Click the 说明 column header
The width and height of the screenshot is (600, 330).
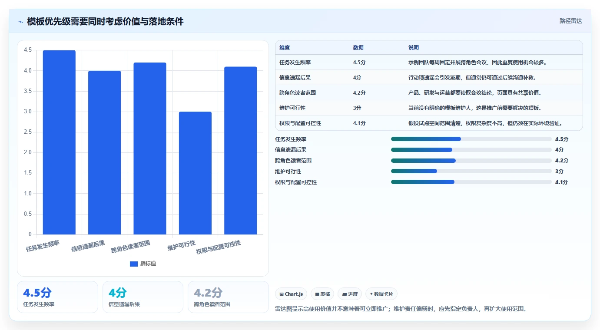point(414,48)
